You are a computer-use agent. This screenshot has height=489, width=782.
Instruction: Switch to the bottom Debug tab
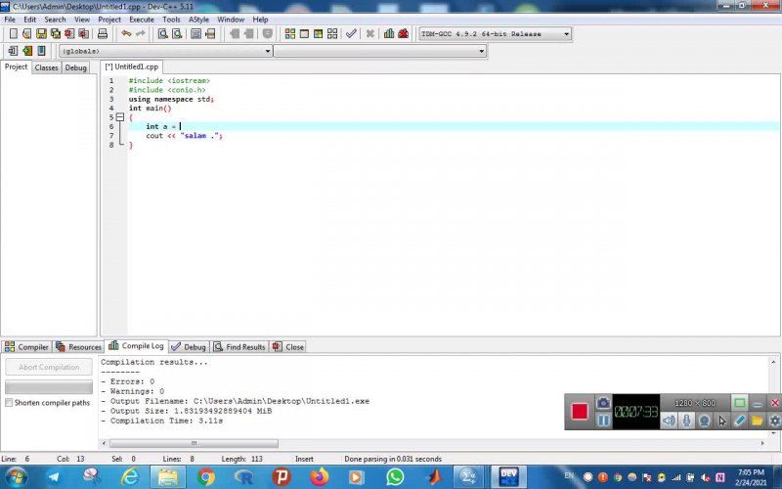click(189, 347)
